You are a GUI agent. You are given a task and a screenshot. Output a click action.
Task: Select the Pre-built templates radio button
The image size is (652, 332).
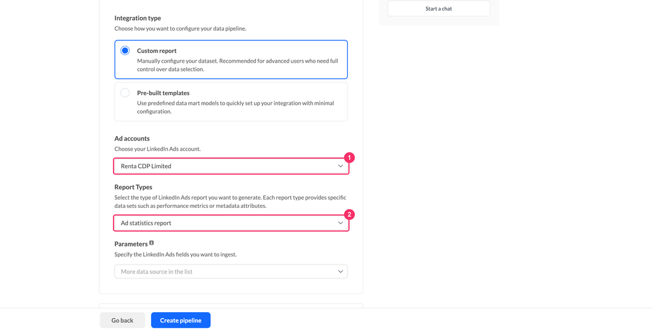pos(125,93)
